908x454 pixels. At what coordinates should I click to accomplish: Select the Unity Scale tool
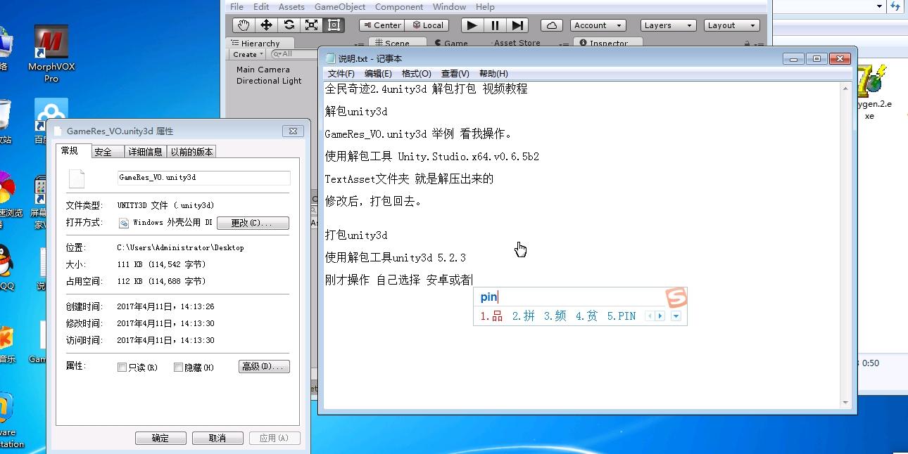311,25
